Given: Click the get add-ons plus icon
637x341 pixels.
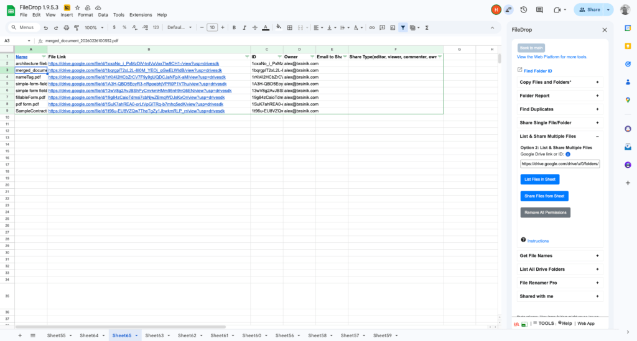Looking at the screenshot, I should point(628,183).
